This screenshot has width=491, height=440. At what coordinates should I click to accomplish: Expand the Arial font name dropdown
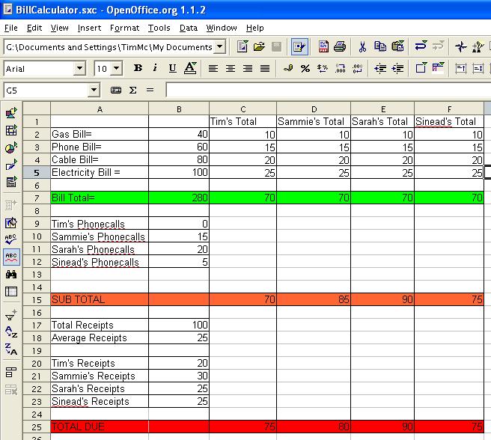(x=80, y=69)
